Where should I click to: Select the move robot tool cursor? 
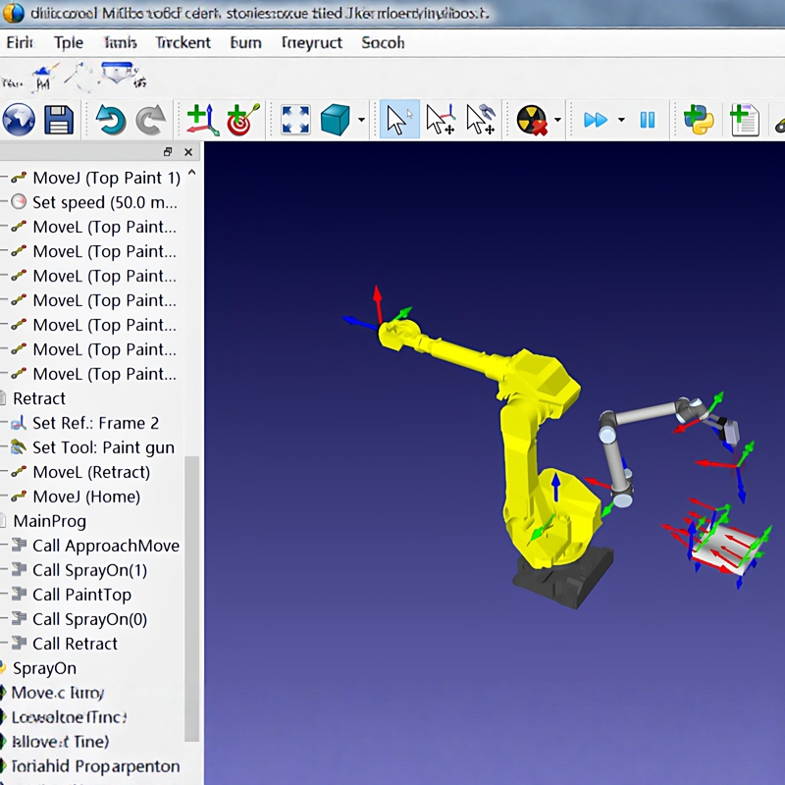click(481, 120)
